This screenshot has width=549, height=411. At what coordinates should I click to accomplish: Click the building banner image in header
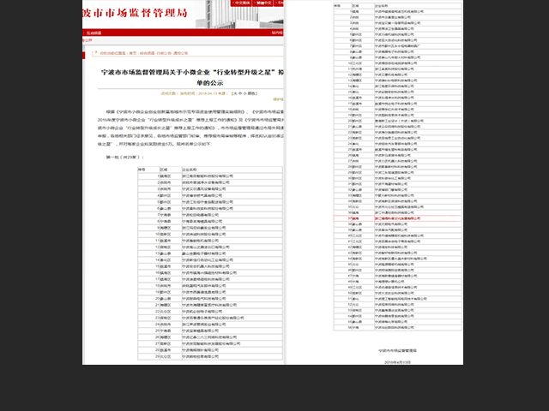(238, 14)
